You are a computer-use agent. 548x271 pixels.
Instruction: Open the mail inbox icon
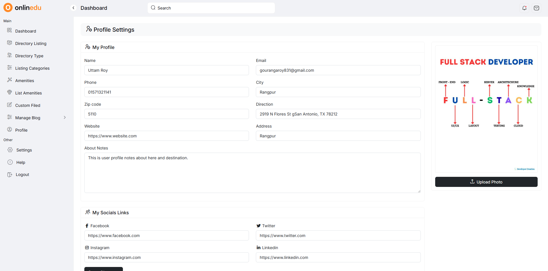[x=536, y=8]
